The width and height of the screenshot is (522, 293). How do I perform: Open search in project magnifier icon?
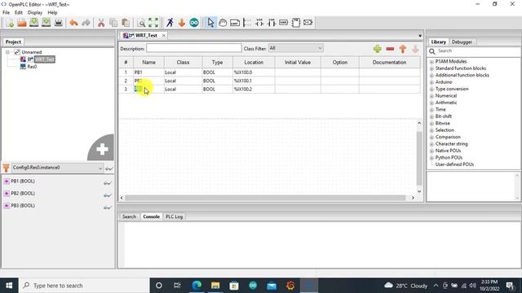point(141,23)
